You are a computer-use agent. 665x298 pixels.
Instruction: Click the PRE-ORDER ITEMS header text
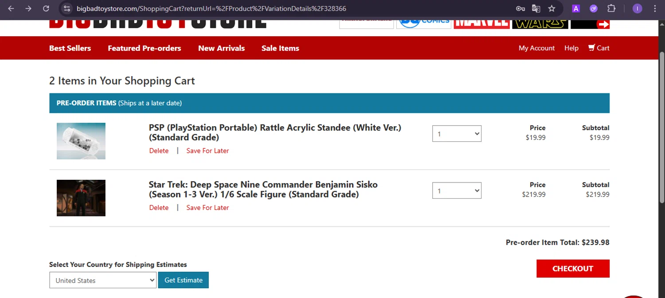(x=86, y=103)
